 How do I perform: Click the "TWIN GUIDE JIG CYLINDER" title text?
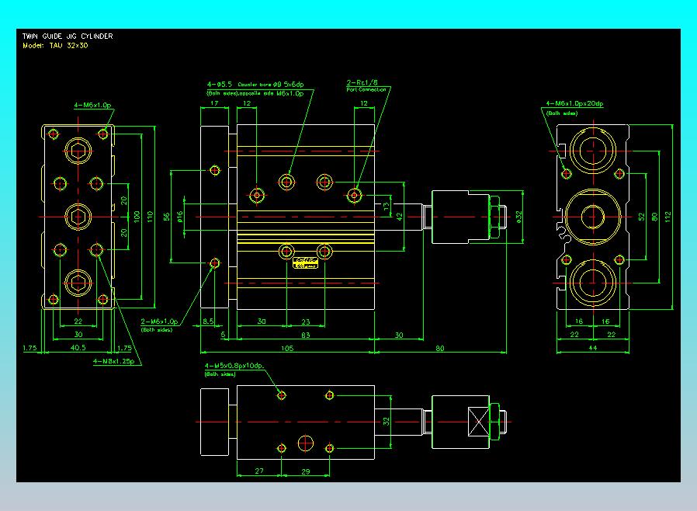pos(67,36)
